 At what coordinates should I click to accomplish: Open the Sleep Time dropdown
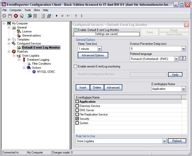coord(100,49)
